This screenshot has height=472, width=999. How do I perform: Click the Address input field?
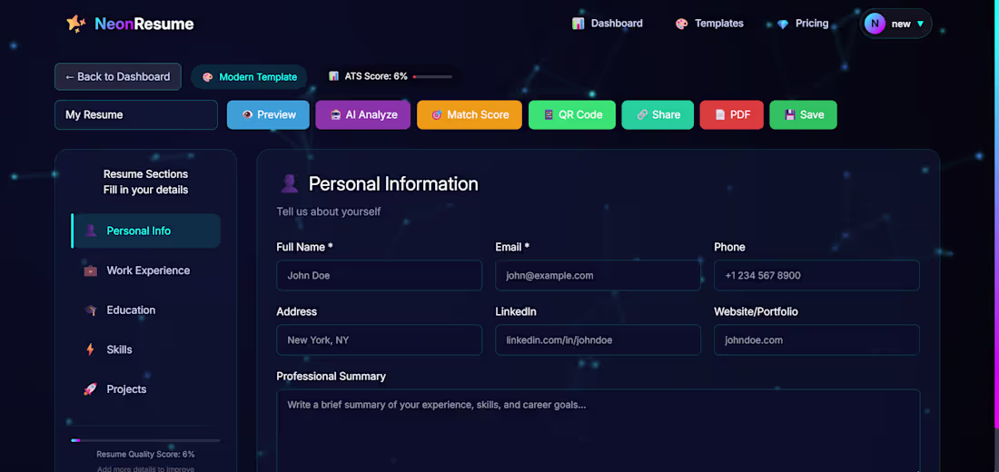click(x=379, y=340)
